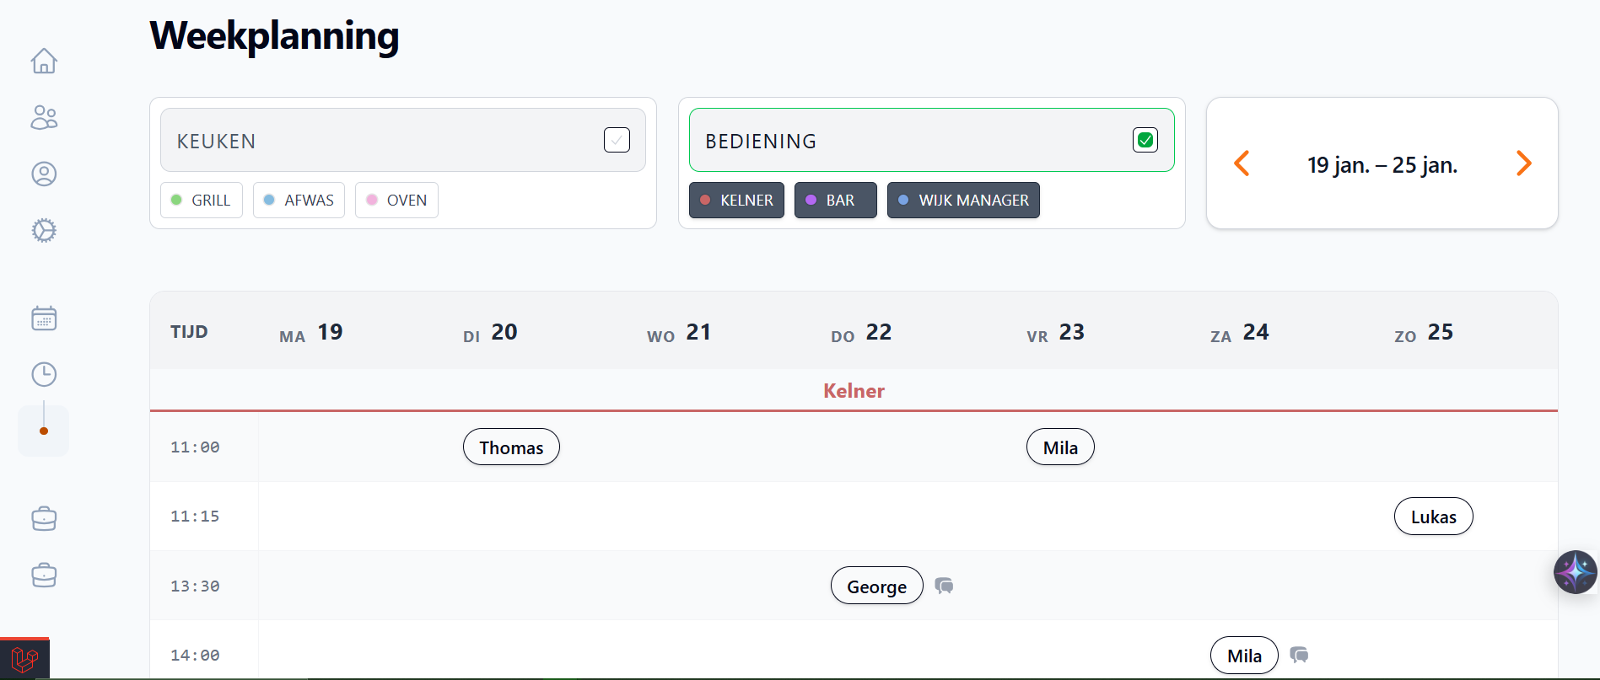Go to the previous week with the left arrow
Image resolution: width=1600 pixels, height=680 pixels.
(1242, 163)
